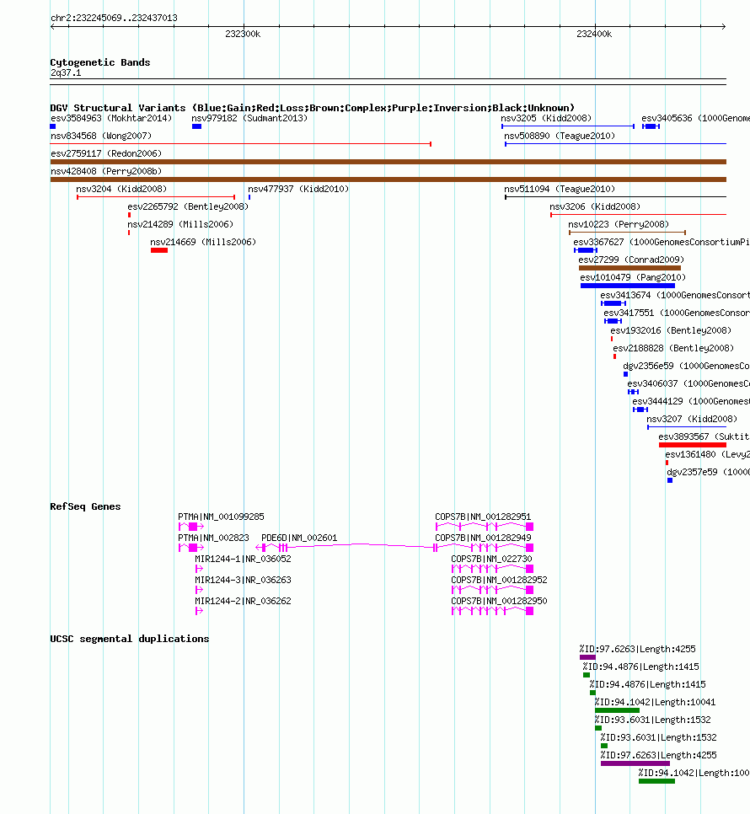
Task: Select the nsv3207 (Kidd2008) label
Action: (x=692, y=419)
